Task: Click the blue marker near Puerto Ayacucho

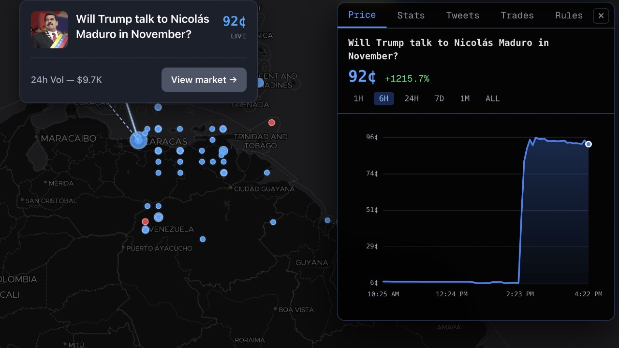Action: coord(203,239)
